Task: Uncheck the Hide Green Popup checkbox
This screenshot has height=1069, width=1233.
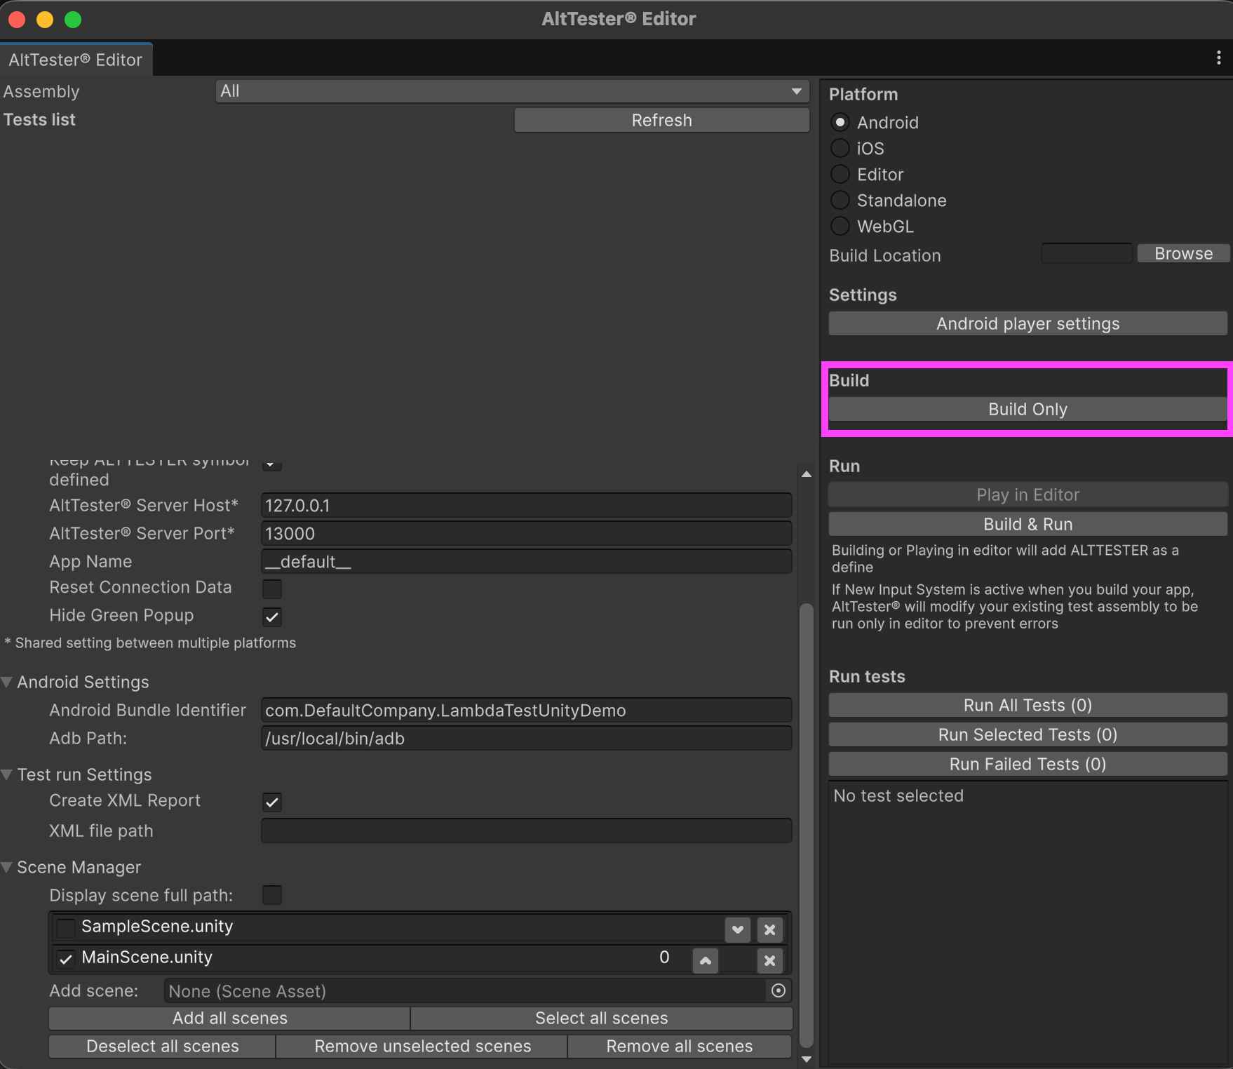Action: pos(272,617)
